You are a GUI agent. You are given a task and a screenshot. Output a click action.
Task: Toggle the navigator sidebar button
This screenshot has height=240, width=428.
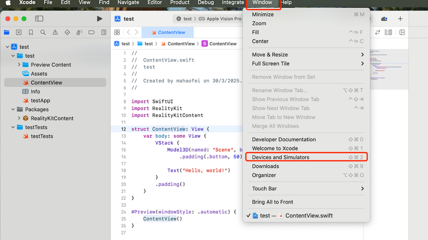[39, 19]
